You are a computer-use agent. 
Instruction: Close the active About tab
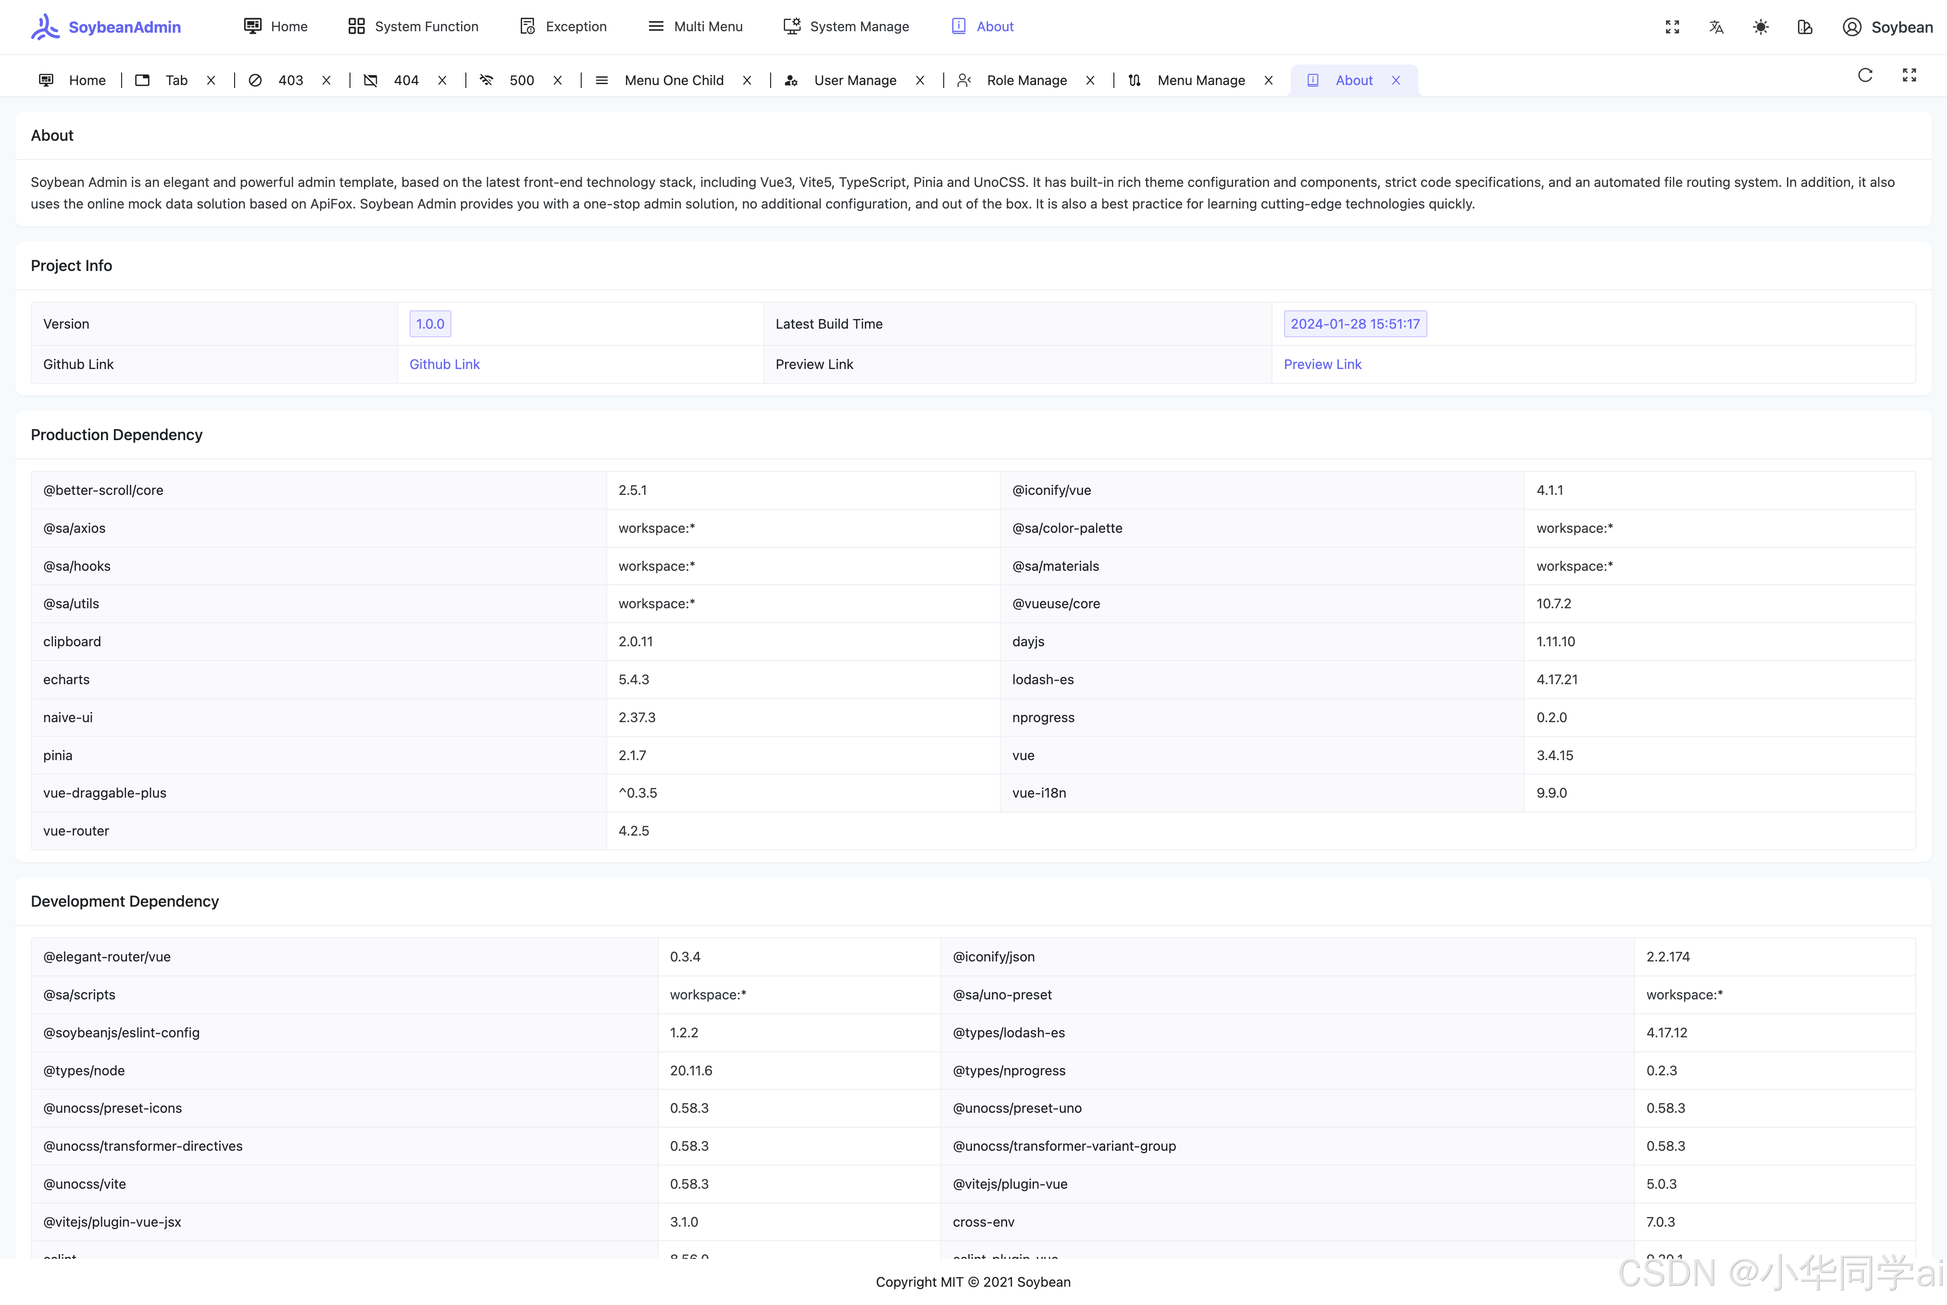[1396, 81]
